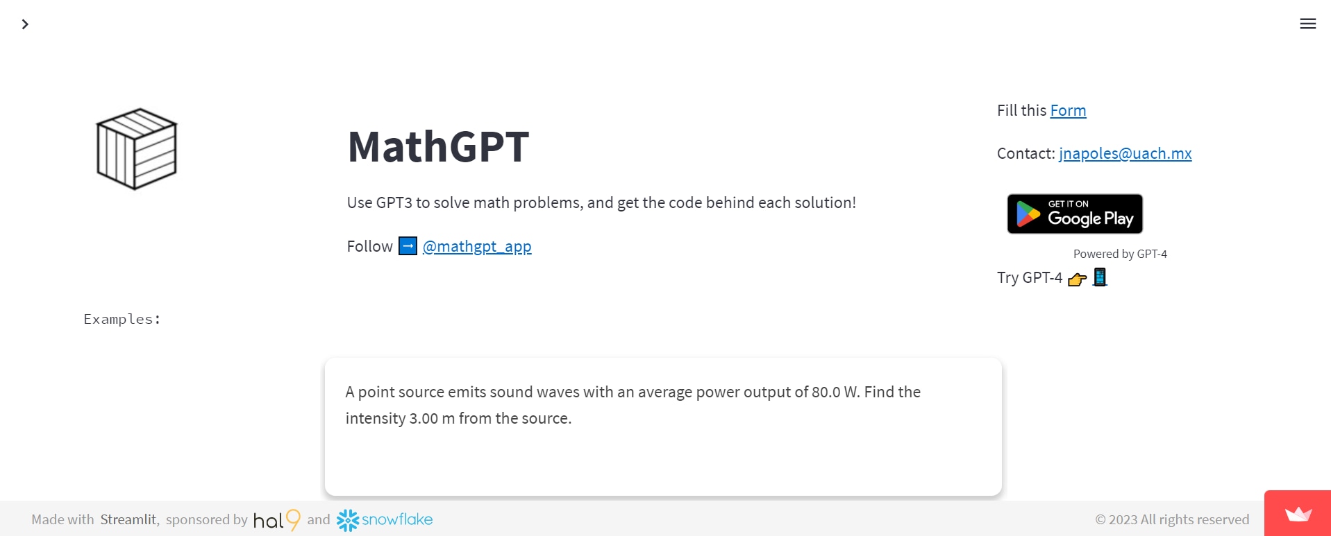Click the example problem text box

pyautogui.click(x=662, y=426)
